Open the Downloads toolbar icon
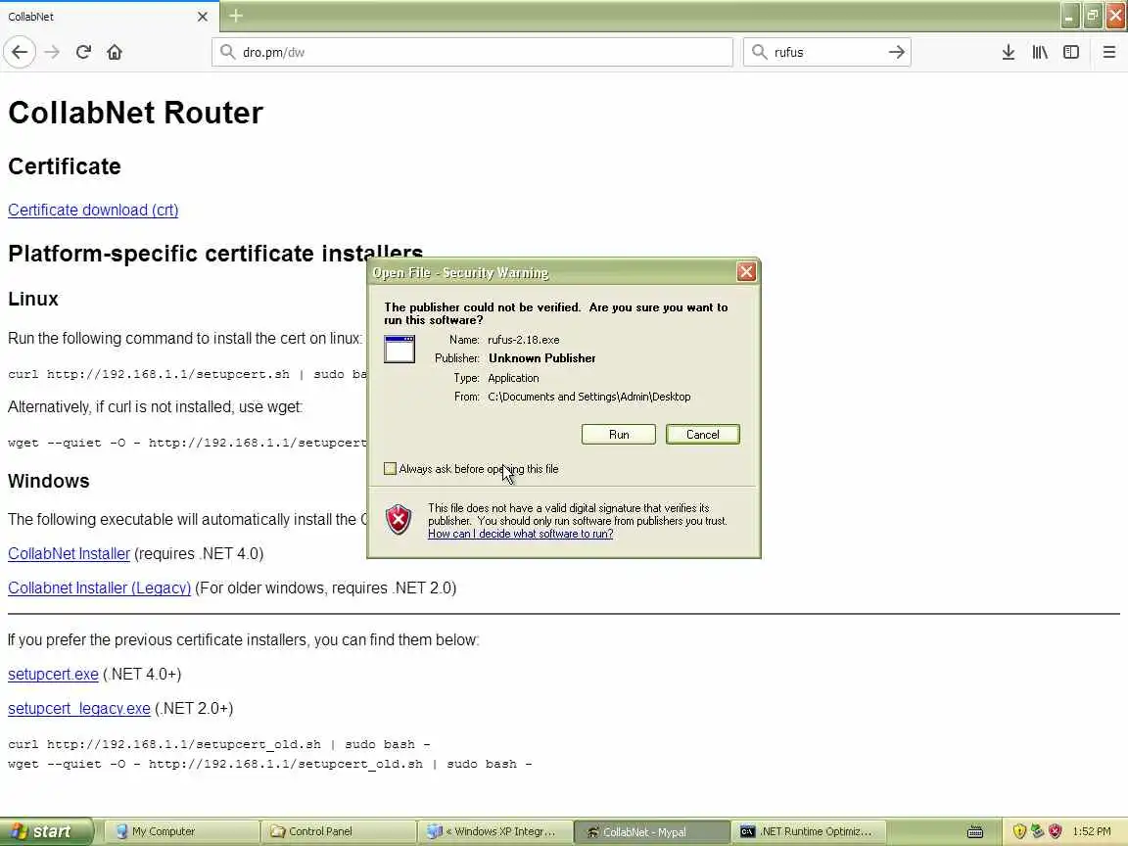1128x846 pixels. tap(1008, 52)
